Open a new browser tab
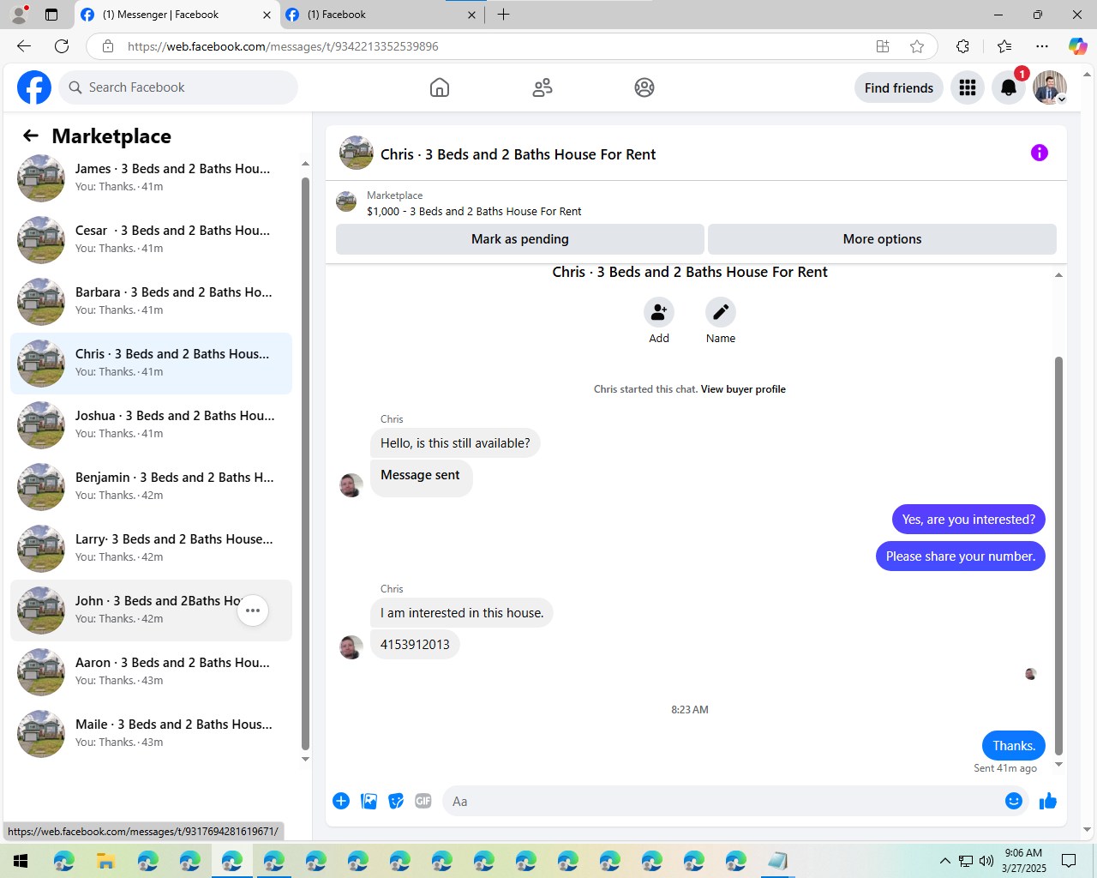1097x878 pixels. (503, 15)
